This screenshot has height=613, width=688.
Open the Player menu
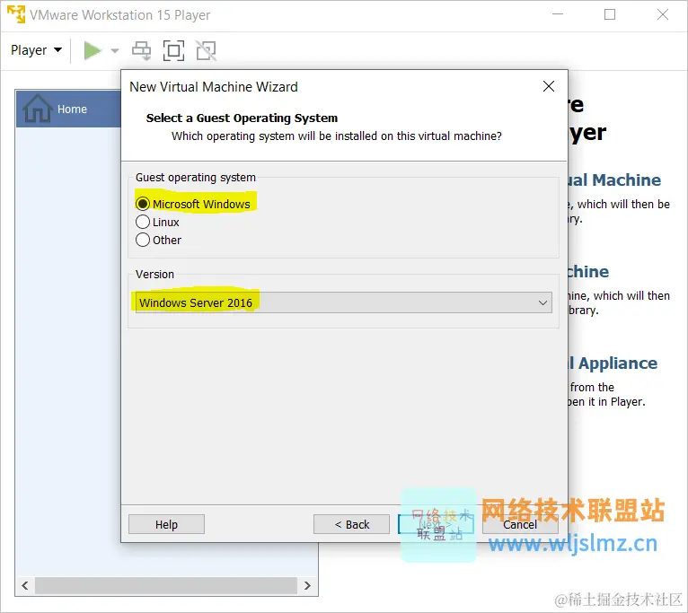(x=36, y=50)
